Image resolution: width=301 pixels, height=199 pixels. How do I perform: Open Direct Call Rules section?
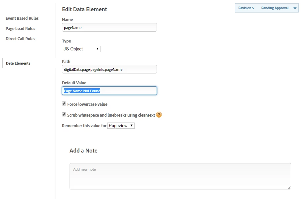coord(20,39)
